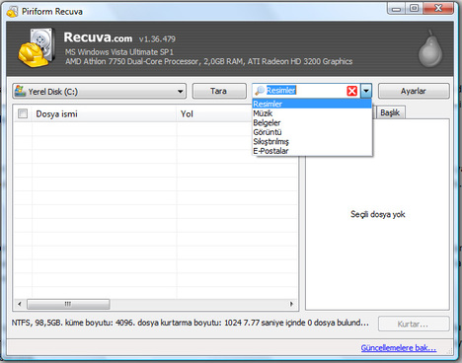Start scanning with the Tara button
This screenshot has height=363, width=462.
[219, 91]
